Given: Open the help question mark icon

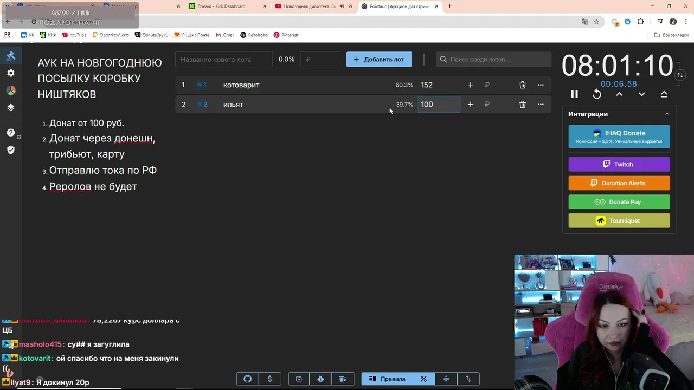Looking at the screenshot, I should [x=11, y=133].
